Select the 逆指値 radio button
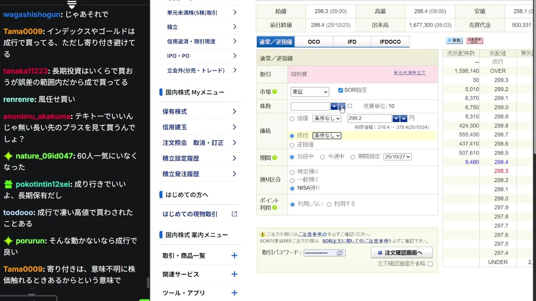This screenshot has width=536, height=301. (292, 145)
